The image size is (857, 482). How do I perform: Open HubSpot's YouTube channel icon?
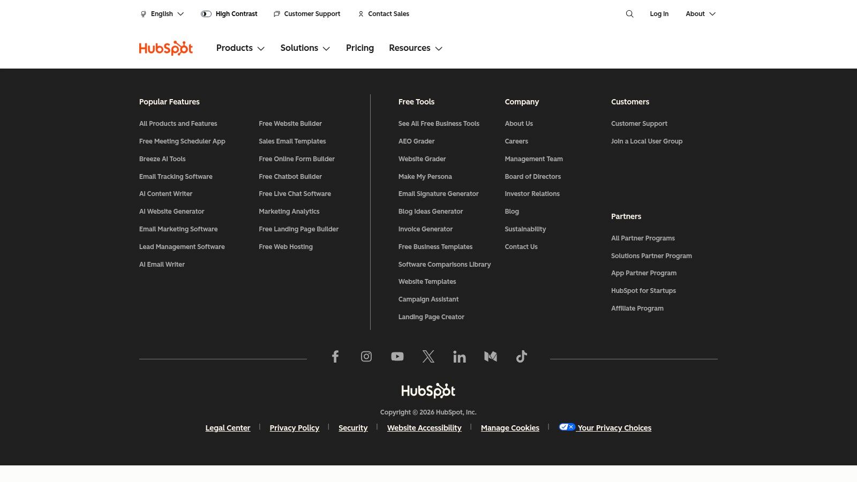pyautogui.click(x=397, y=356)
